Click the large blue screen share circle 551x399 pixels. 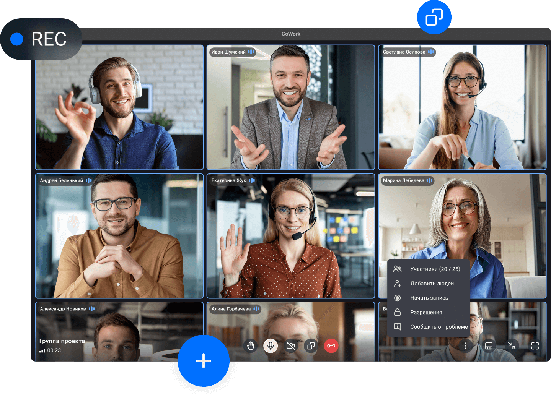click(434, 17)
